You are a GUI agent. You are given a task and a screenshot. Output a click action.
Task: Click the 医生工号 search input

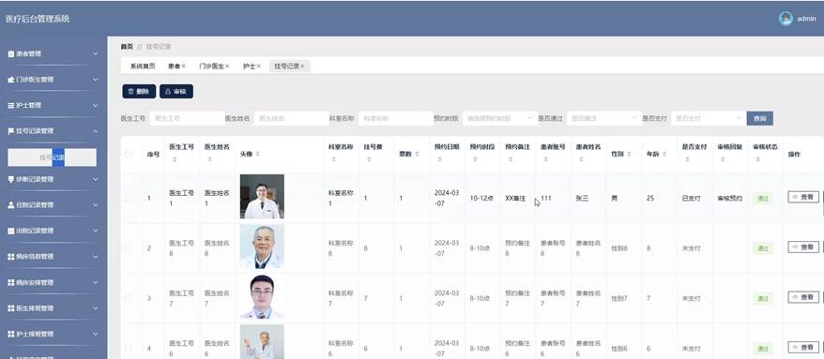[x=187, y=119]
